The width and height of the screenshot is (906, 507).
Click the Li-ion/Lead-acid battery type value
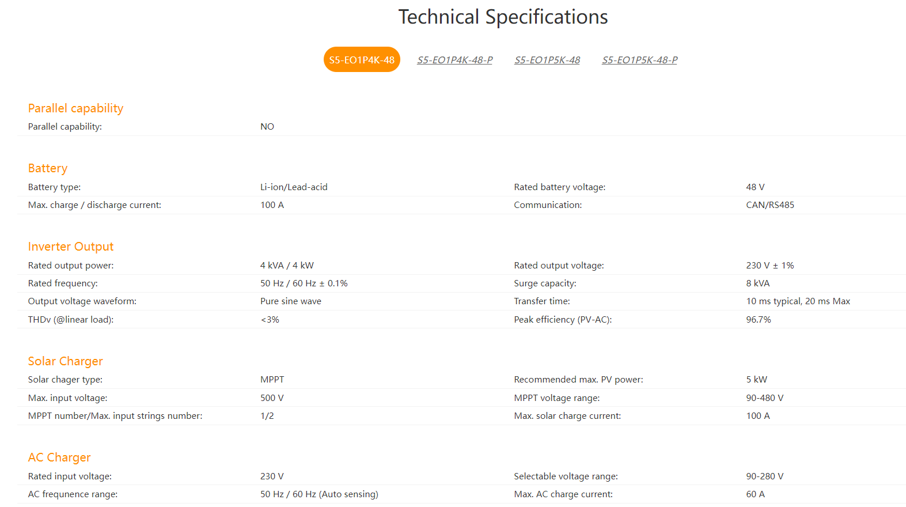(294, 187)
